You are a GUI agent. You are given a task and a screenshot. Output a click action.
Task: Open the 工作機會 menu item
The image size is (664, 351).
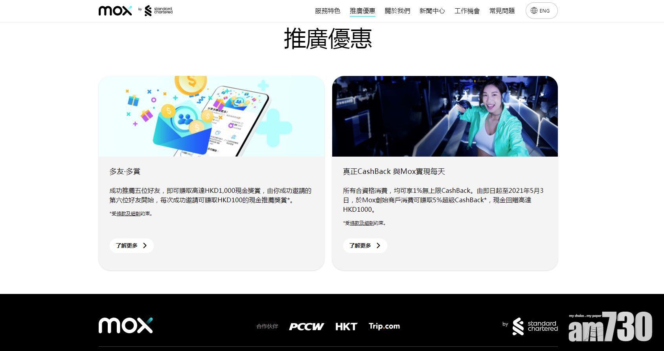(467, 11)
